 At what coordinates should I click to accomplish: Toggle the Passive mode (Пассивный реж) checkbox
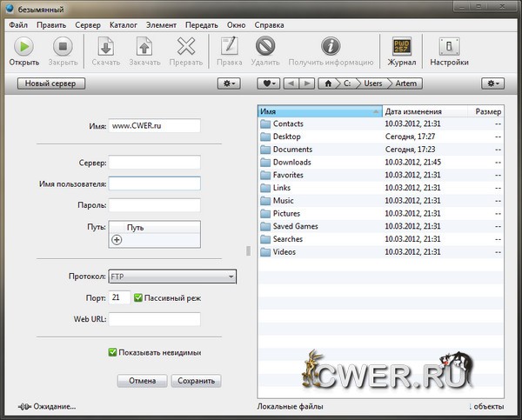[x=139, y=297]
